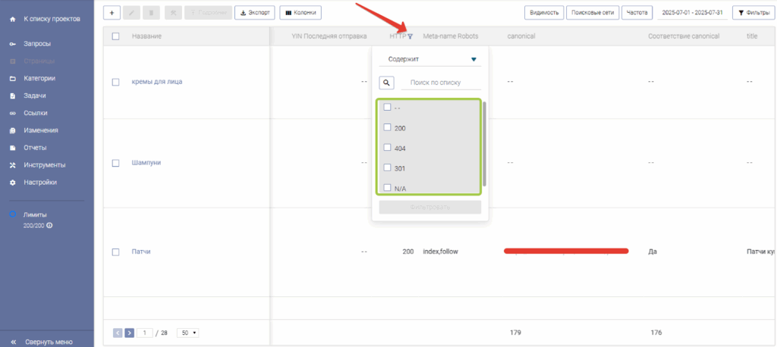Click the HTTP column filter funnel icon
777x347 pixels.
[410, 36]
